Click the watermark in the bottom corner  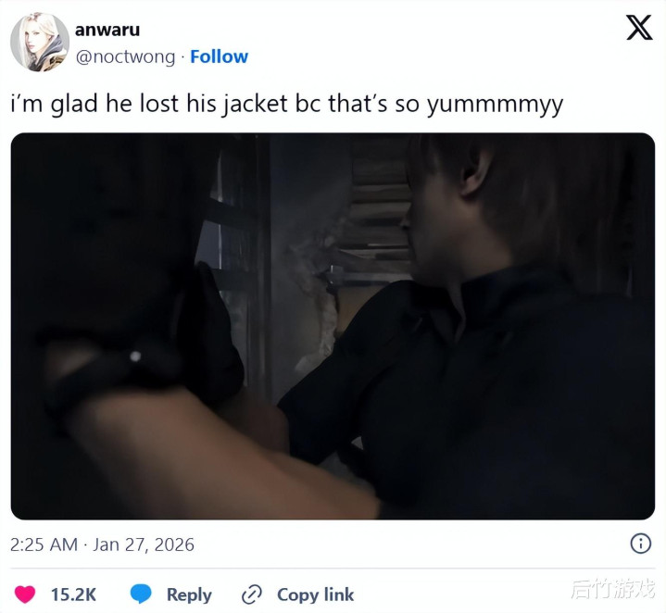pyautogui.click(x=612, y=589)
